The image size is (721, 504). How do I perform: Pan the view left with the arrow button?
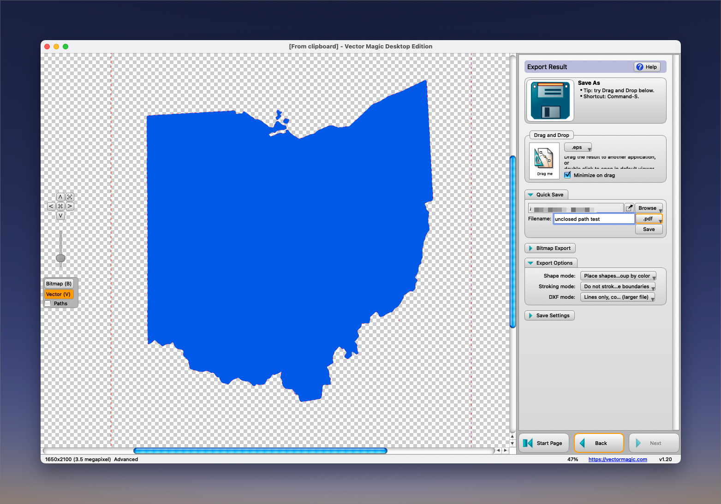(x=51, y=206)
